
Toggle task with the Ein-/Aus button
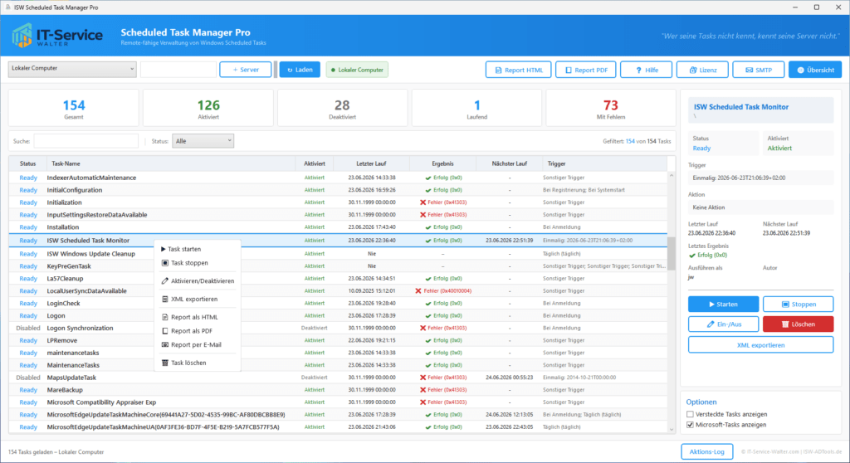pos(723,324)
